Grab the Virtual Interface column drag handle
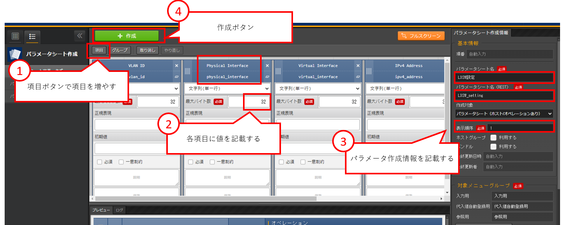The height and width of the screenshot is (225, 562). point(278,71)
